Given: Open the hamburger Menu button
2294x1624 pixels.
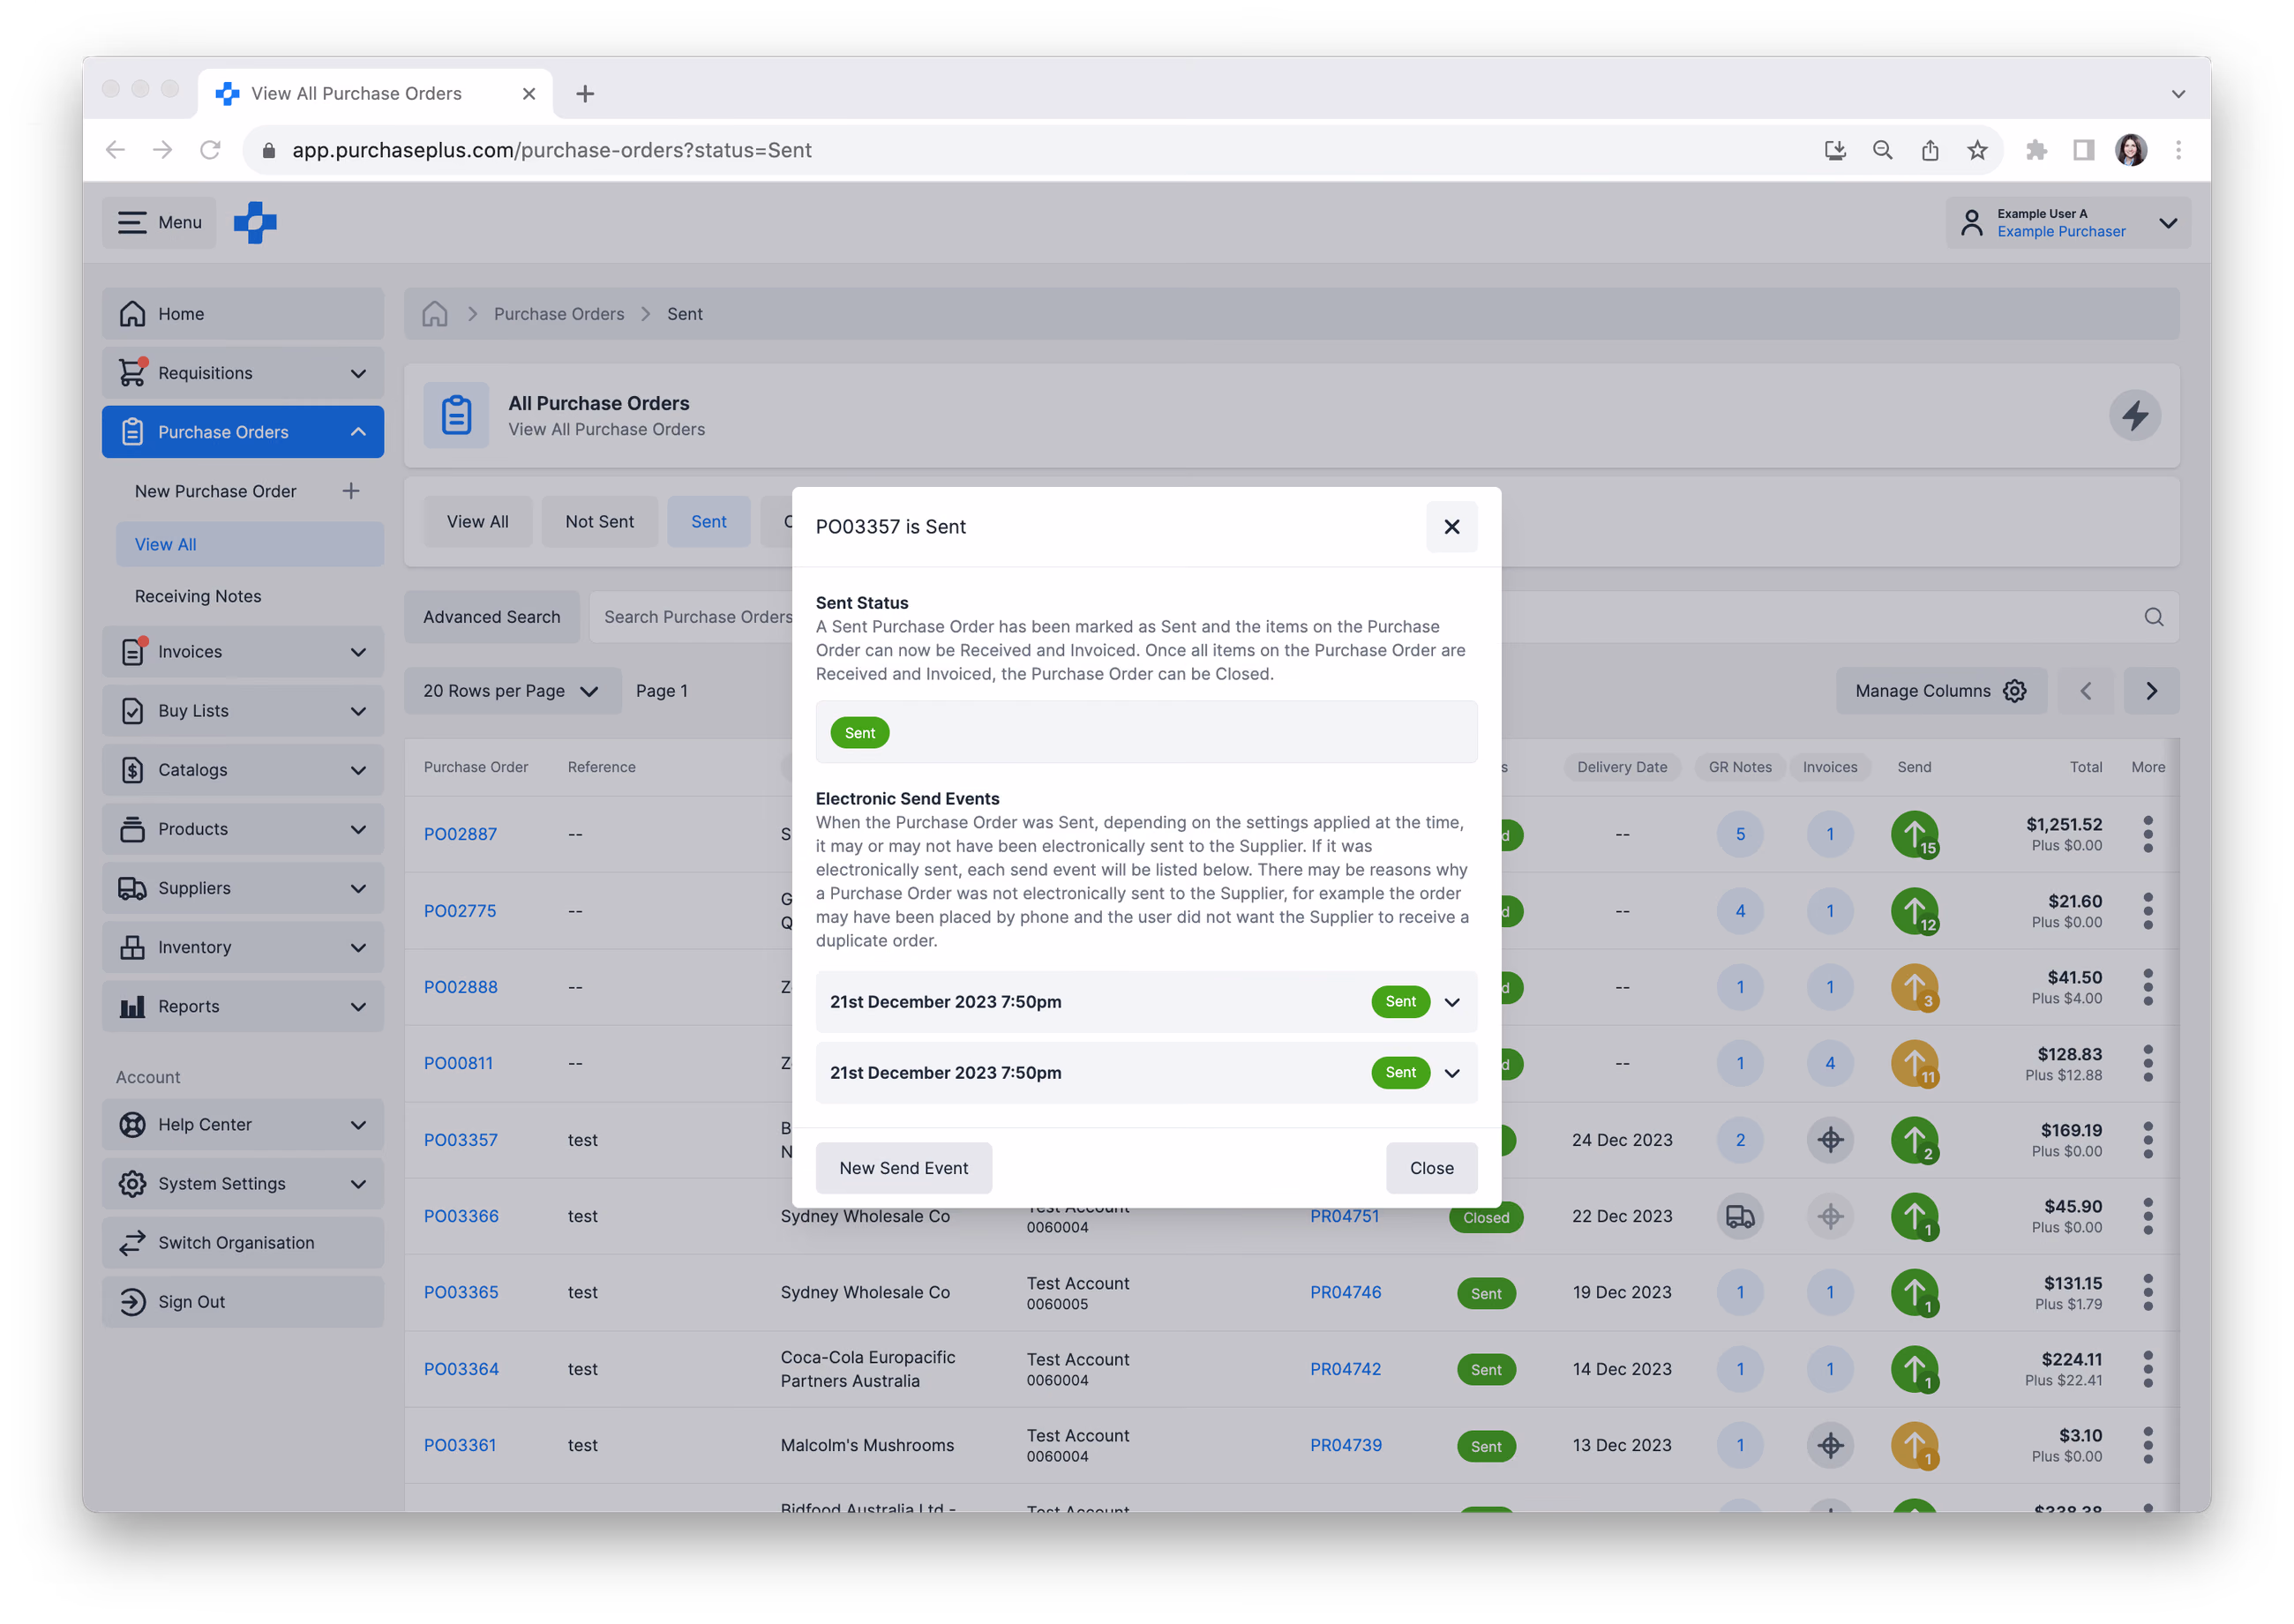Looking at the screenshot, I should coord(160,222).
